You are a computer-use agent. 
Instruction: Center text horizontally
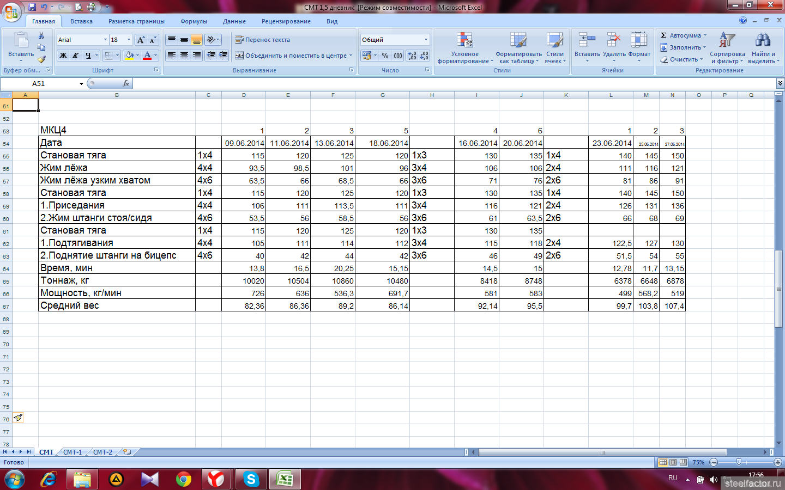(184, 56)
